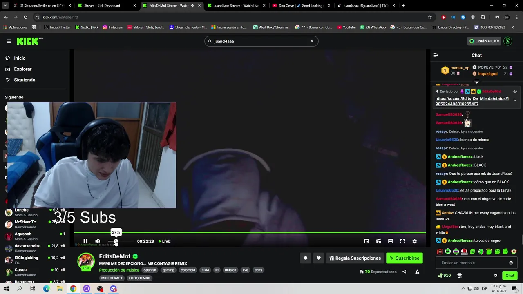View the 910 channel points balance
The height and width of the screenshot is (294, 523).
pyautogui.click(x=444, y=276)
